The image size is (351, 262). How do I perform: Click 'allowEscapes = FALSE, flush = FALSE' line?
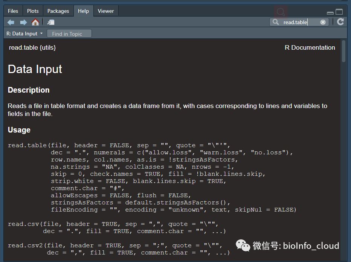click(121, 195)
